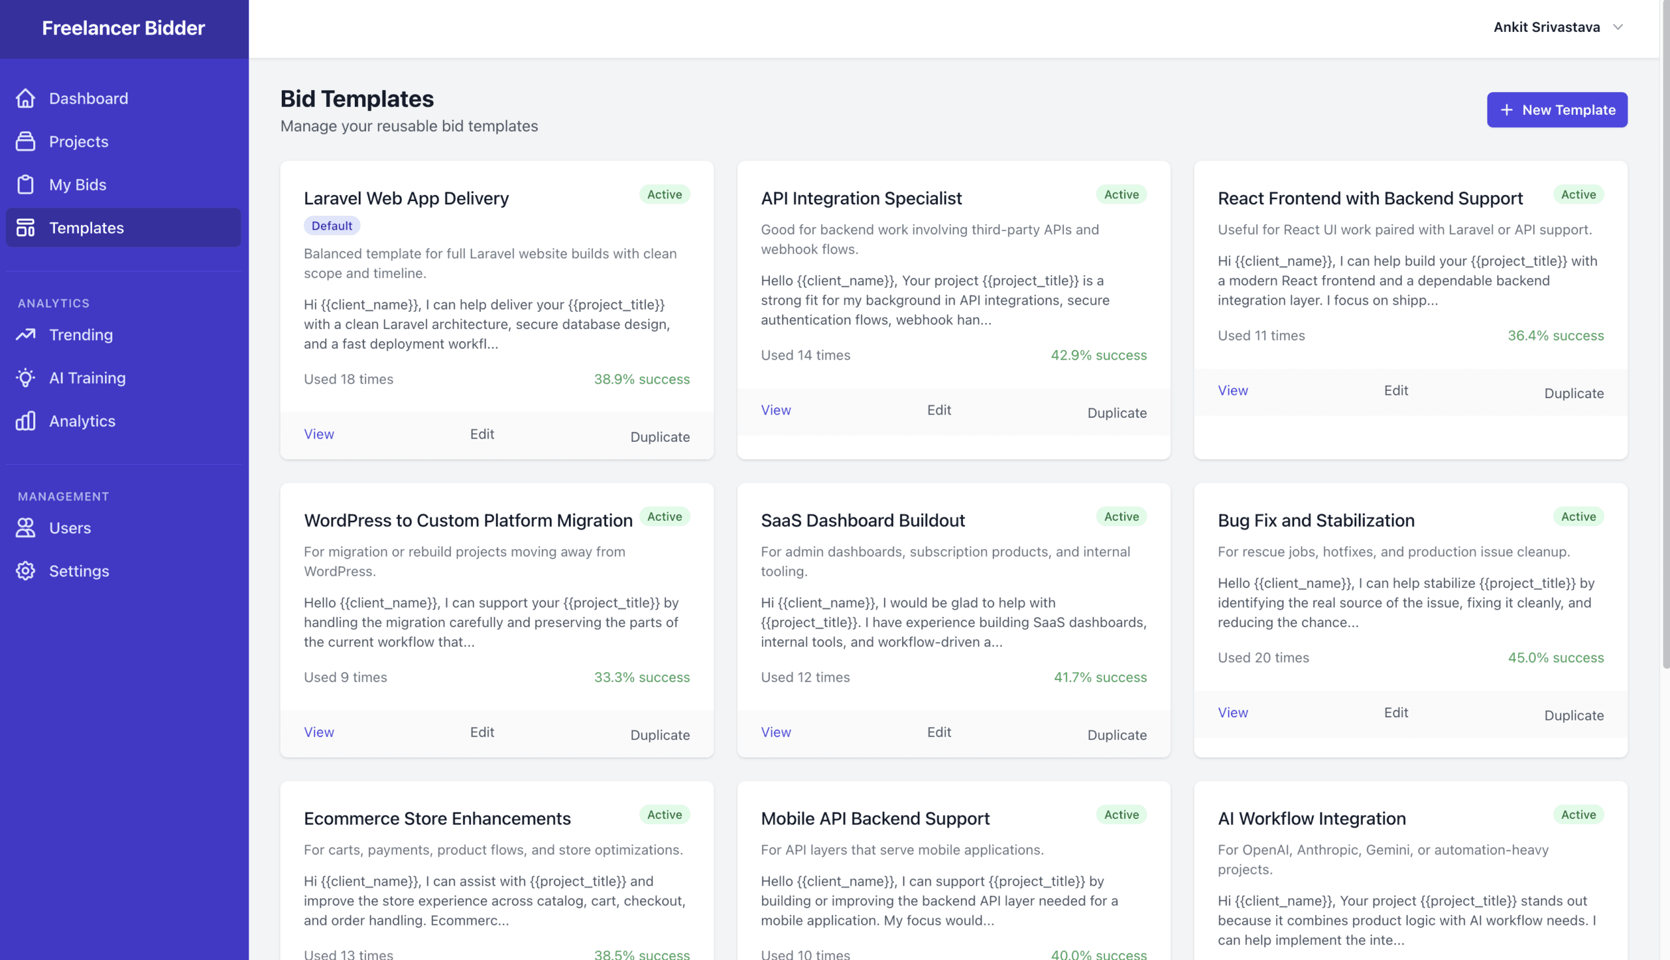
Task: Click the Trending arrow icon
Action: 25,334
